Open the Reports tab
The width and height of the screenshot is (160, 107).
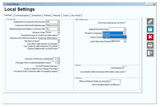coord(57,16)
